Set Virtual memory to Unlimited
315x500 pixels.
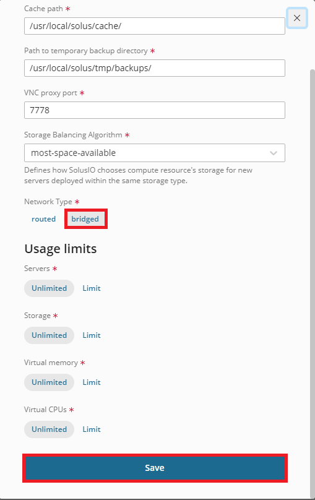(49, 382)
